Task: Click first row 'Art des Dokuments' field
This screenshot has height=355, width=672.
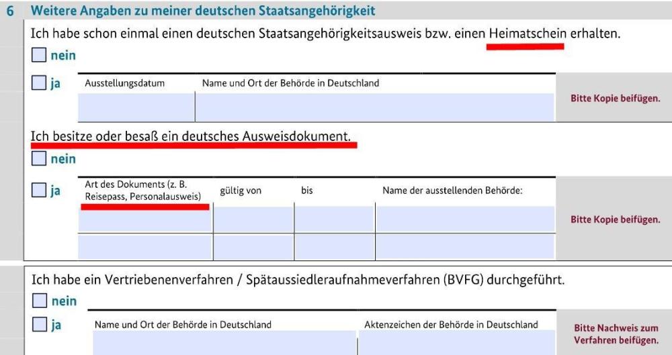Action: (145, 219)
